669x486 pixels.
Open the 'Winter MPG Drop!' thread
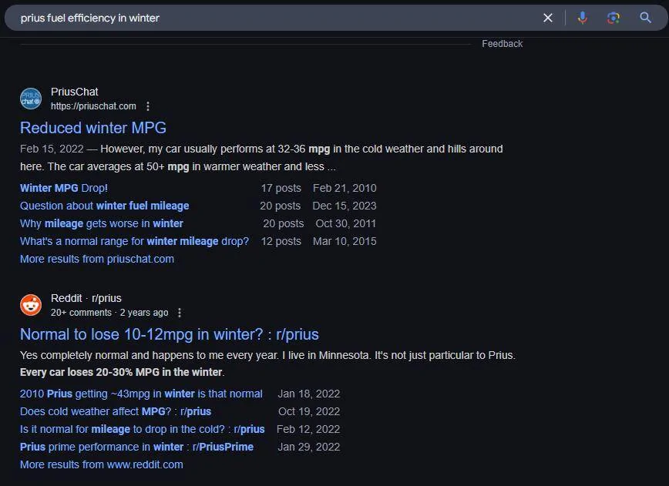tap(64, 188)
